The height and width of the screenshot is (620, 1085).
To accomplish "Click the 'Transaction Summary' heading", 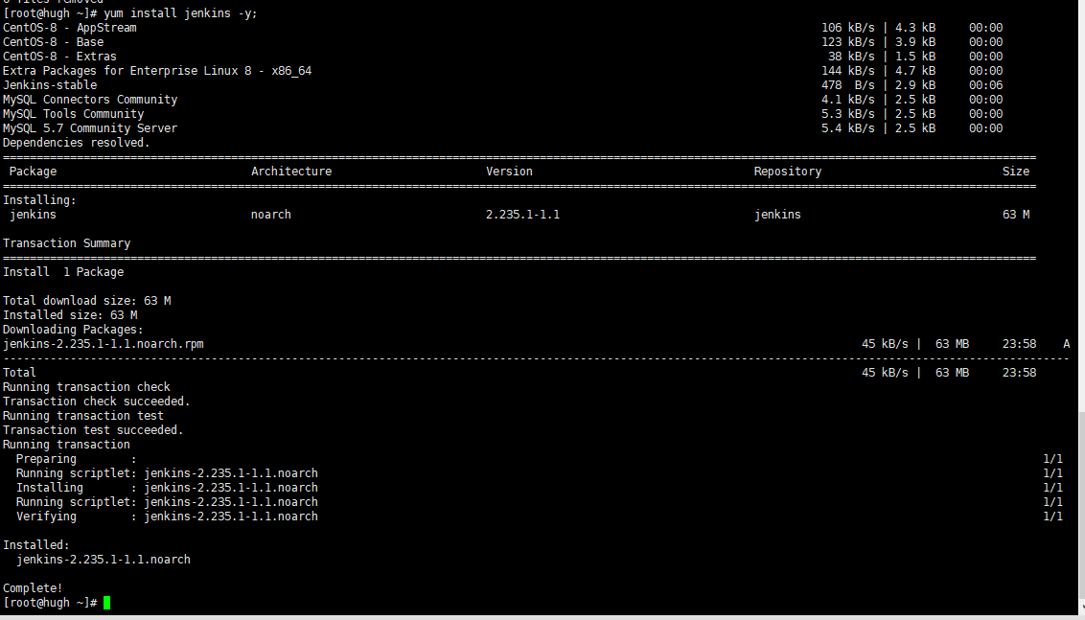I will coord(66,243).
